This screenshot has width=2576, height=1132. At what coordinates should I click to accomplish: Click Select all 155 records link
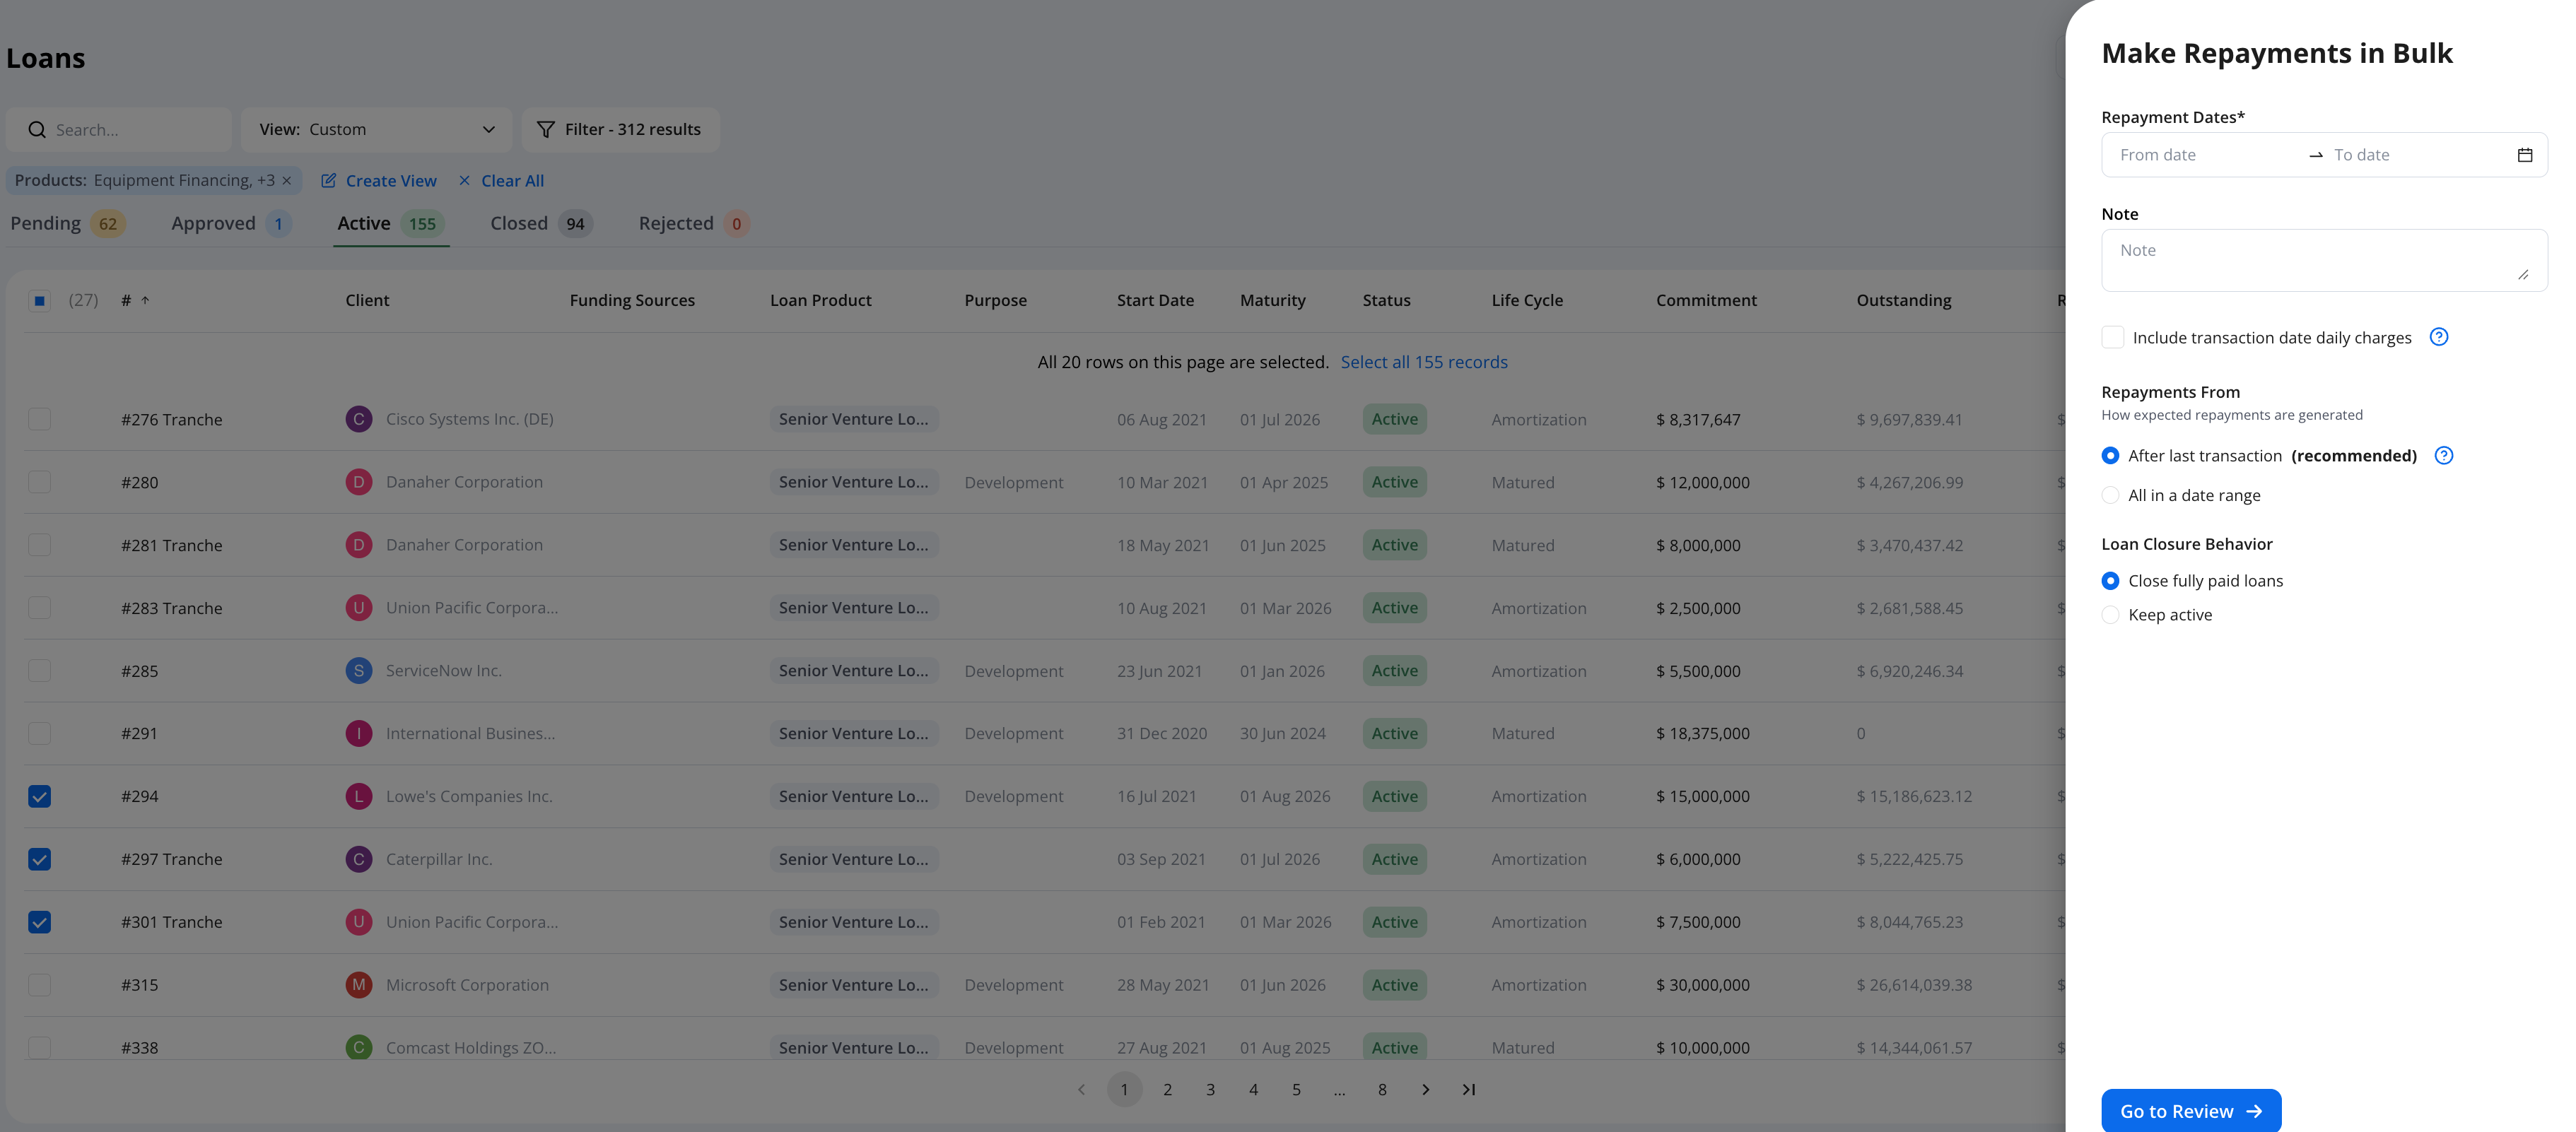click(x=1423, y=362)
